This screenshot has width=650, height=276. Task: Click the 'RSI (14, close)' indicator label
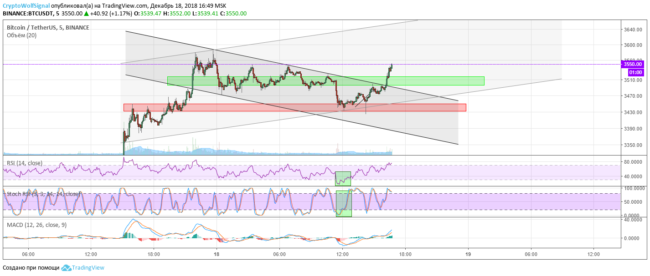point(25,163)
